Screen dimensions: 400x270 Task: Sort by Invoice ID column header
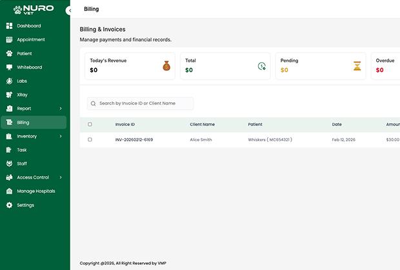tap(125, 124)
